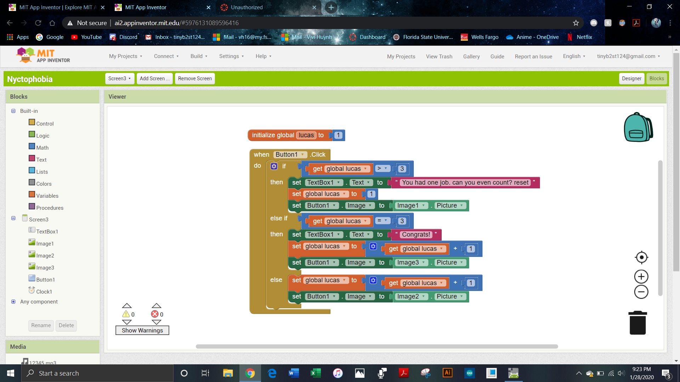Click the warning triangle counter icon

click(126, 314)
